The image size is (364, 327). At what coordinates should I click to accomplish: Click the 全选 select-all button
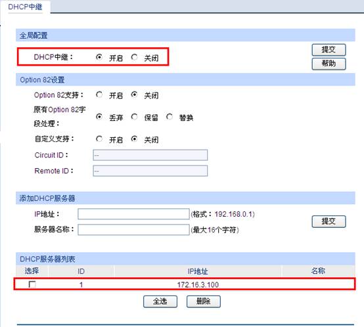click(160, 301)
